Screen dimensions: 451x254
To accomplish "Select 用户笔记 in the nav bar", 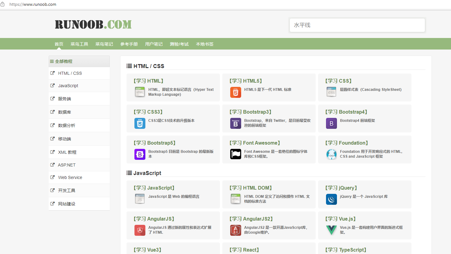I will [x=154, y=44].
